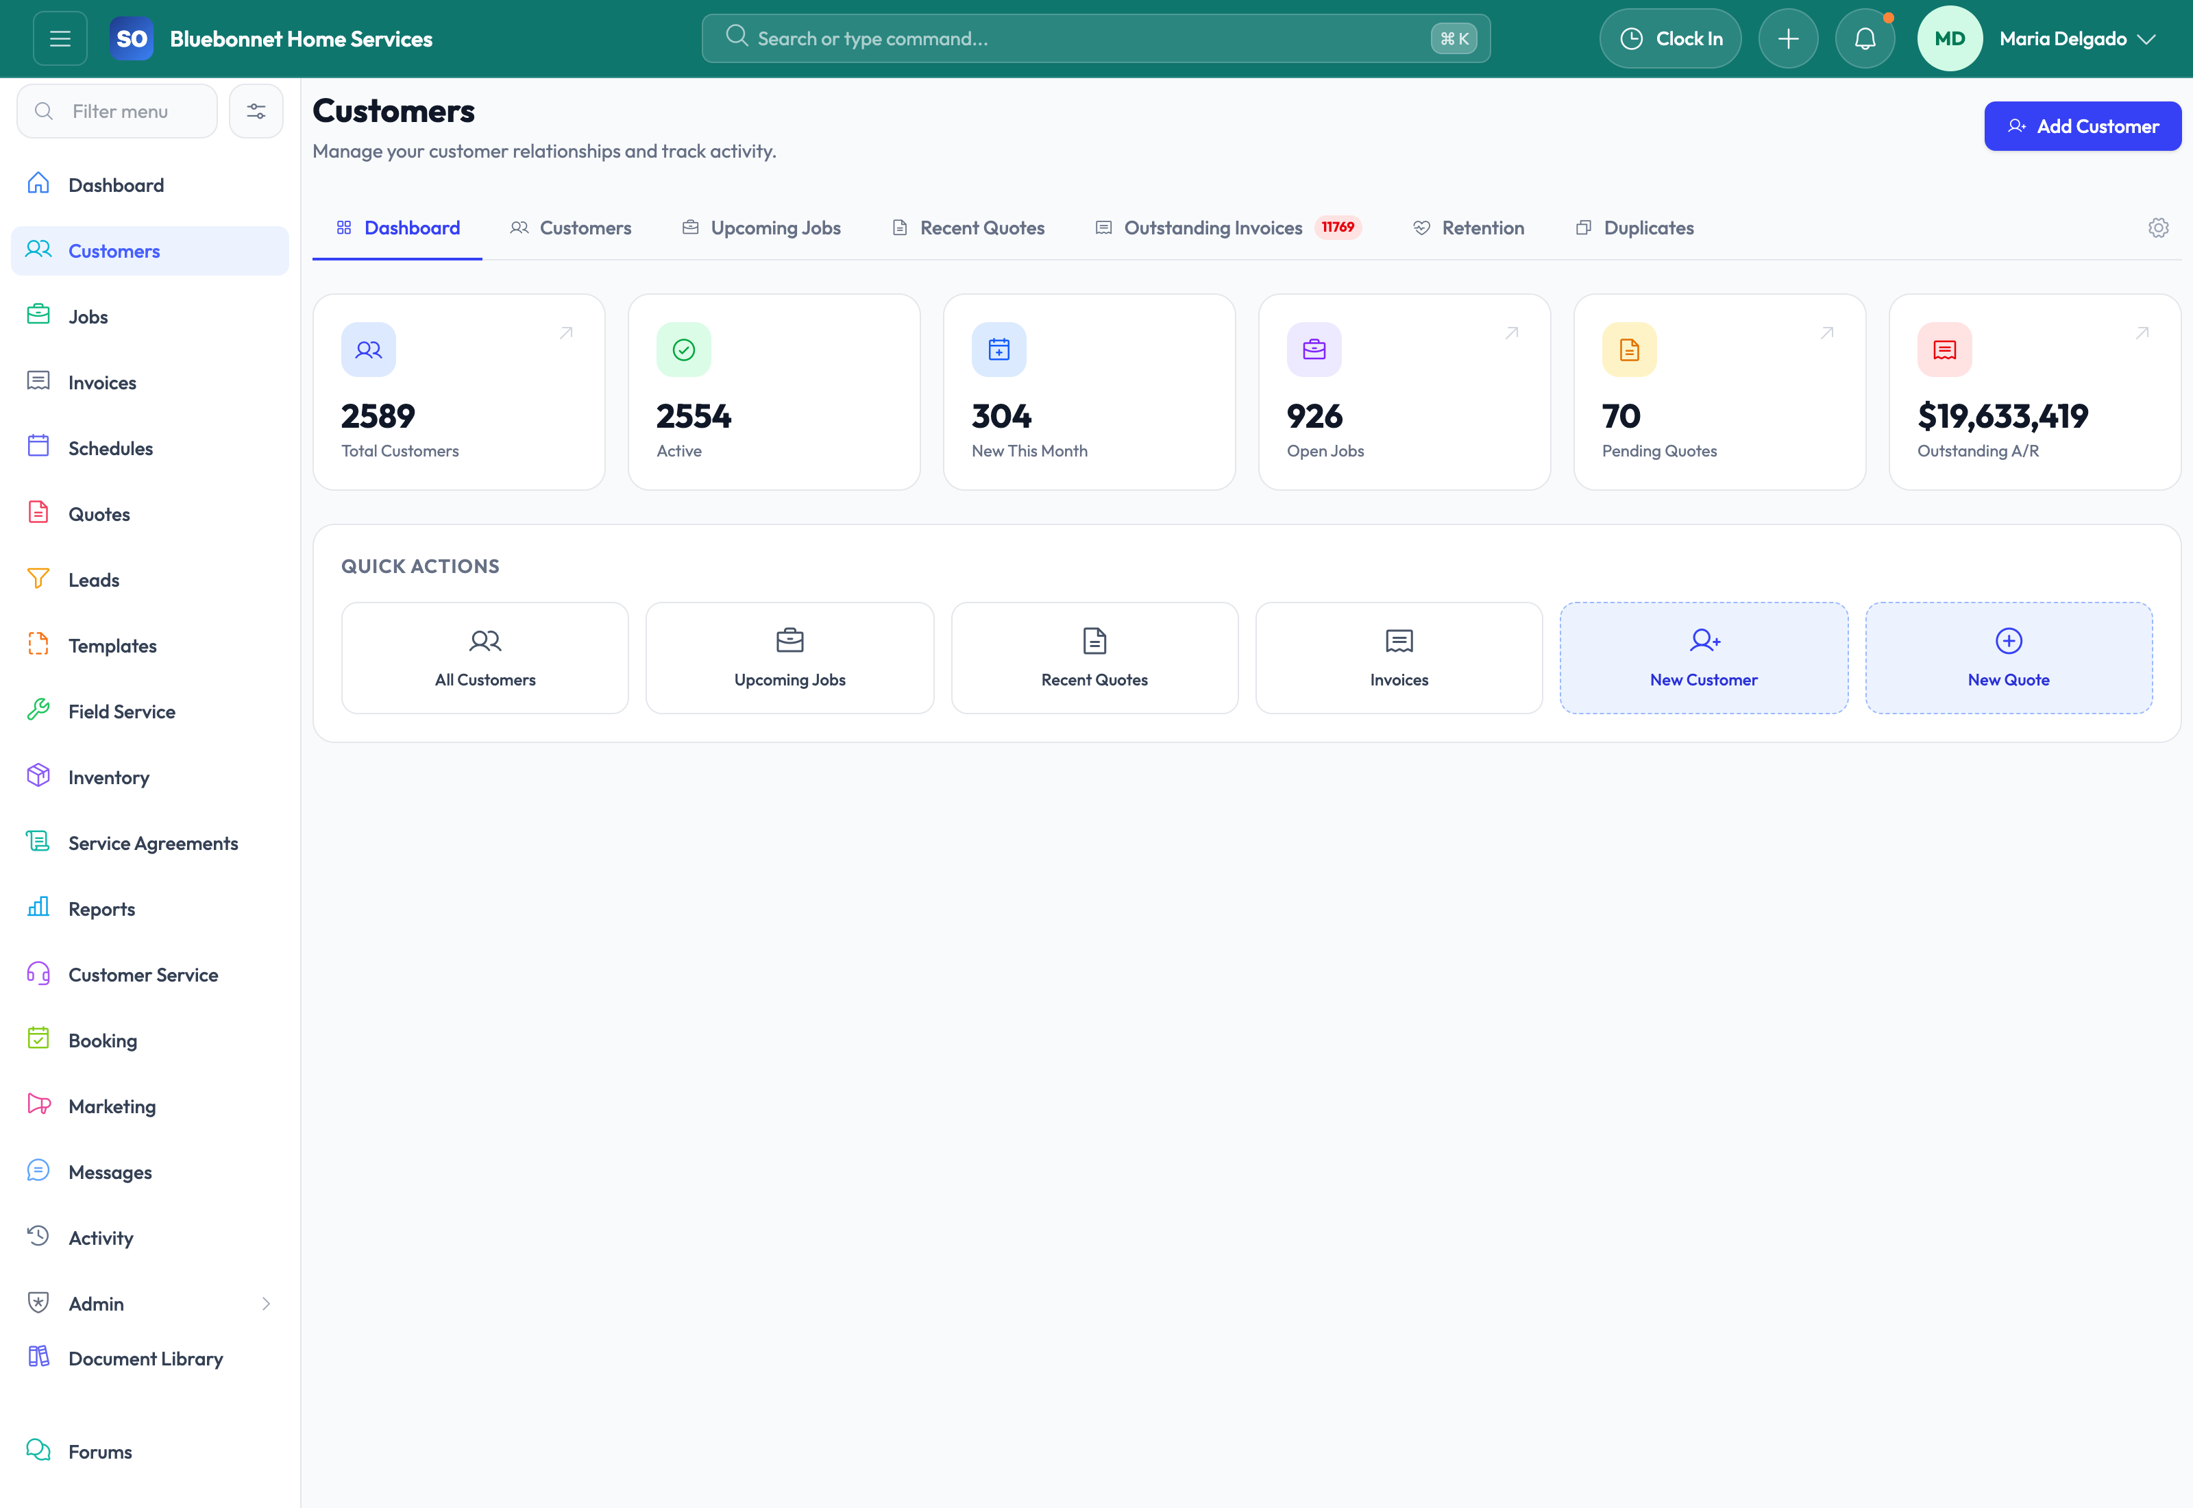Click the New Quote quick action
This screenshot has height=1508, width=2193.
(2009, 657)
